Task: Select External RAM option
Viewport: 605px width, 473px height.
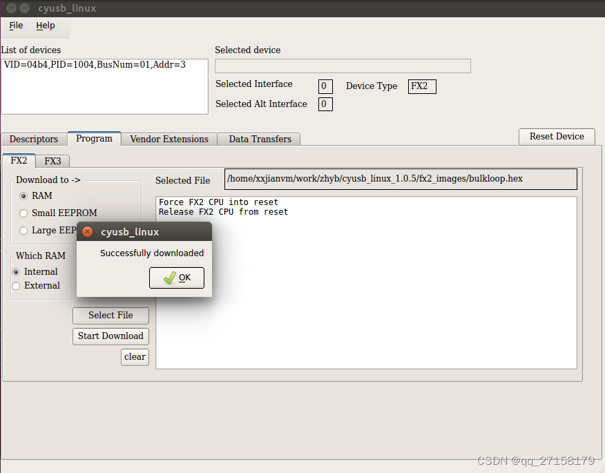Action: click(x=16, y=285)
